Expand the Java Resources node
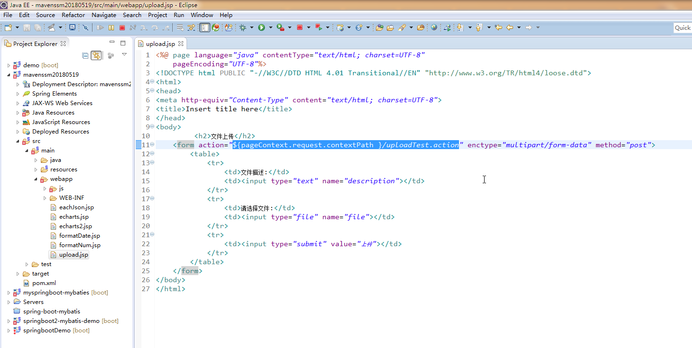The height and width of the screenshot is (348, 692). click(18, 113)
